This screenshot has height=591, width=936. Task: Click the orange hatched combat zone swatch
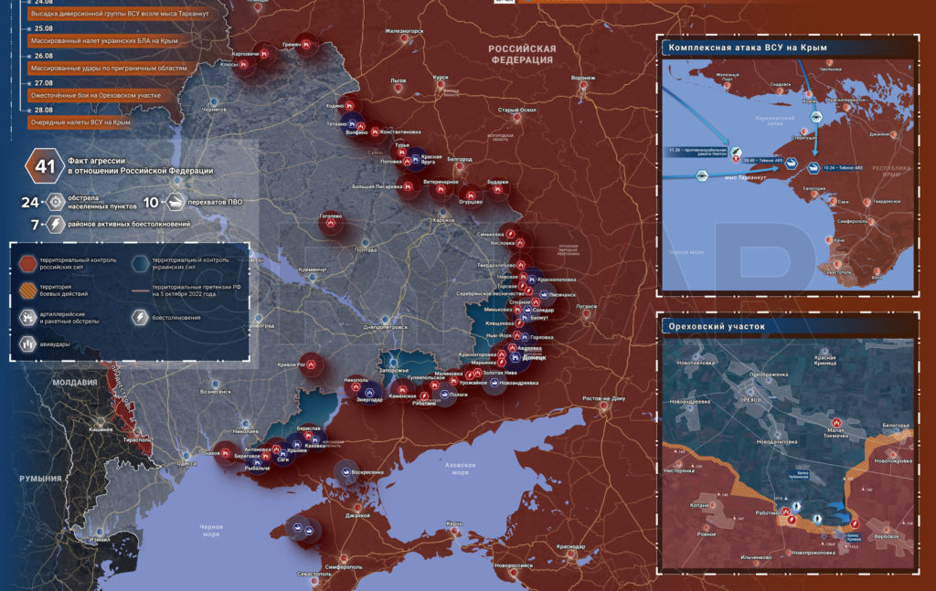[28, 290]
